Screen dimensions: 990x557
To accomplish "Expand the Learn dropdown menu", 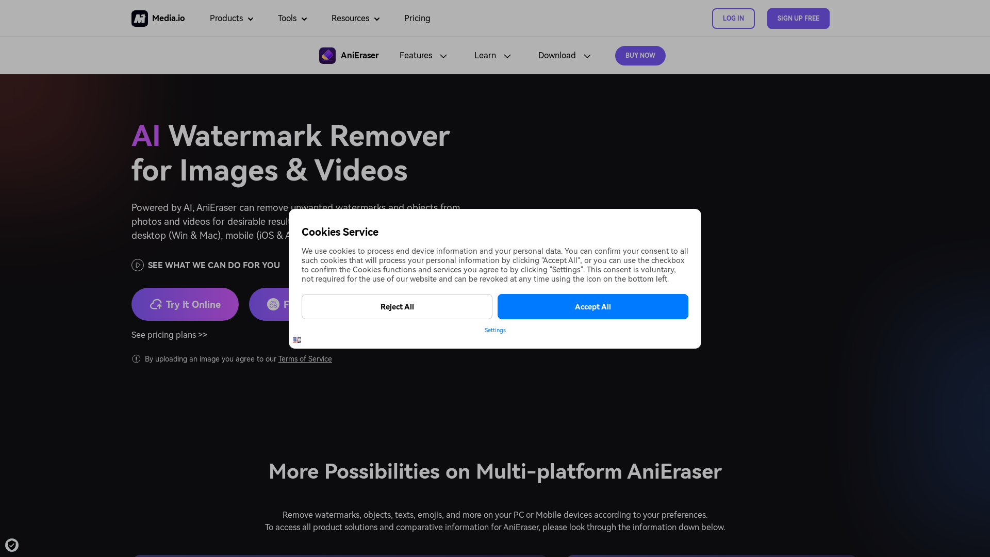I will coord(491,55).
